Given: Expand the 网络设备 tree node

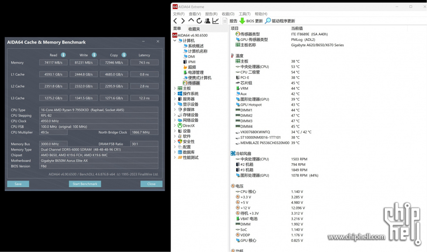Looking at the screenshot, I should click(x=175, y=120).
